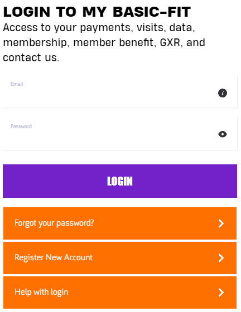
Task: Click the info icon in Email field
Action: [223, 93]
